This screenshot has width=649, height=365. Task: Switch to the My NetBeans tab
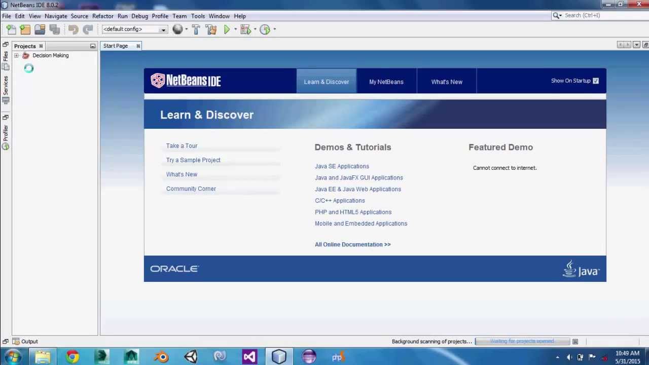(x=386, y=82)
